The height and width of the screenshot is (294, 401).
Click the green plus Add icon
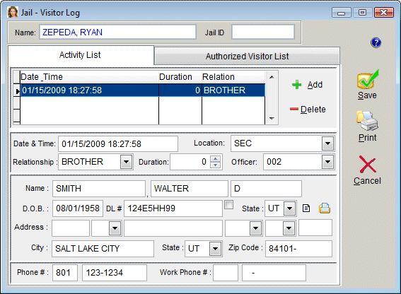click(x=296, y=85)
